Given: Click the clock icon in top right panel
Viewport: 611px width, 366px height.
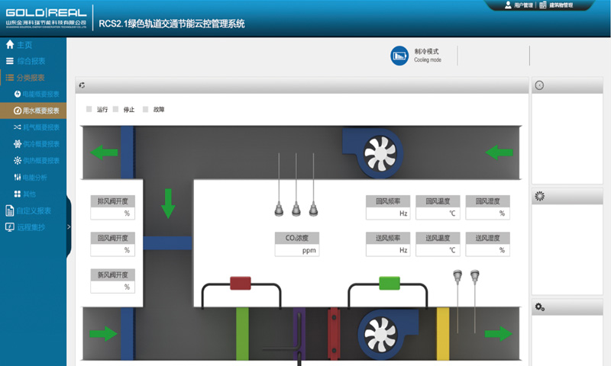Looking at the screenshot, I should tap(539, 85).
